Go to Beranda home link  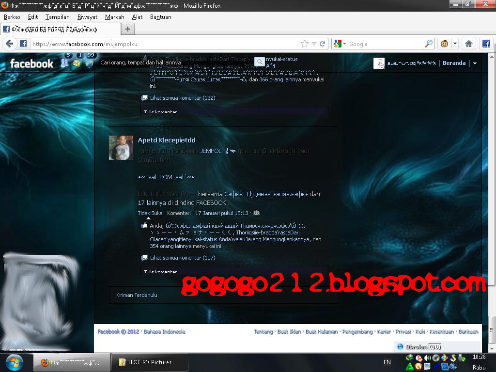[454, 63]
